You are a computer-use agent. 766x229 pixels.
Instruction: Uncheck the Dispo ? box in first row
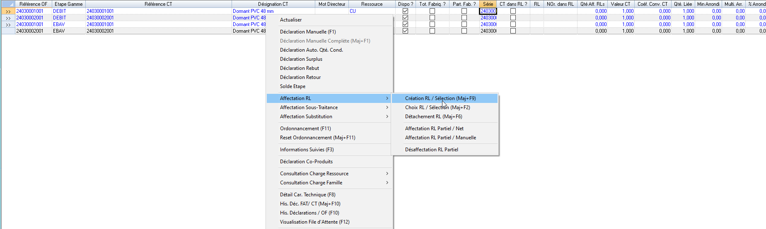pyautogui.click(x=405, y=11)
